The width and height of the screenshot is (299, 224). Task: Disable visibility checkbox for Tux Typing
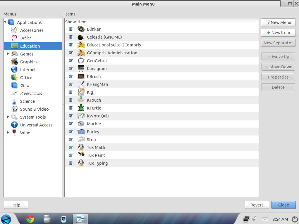pos(71,163)
